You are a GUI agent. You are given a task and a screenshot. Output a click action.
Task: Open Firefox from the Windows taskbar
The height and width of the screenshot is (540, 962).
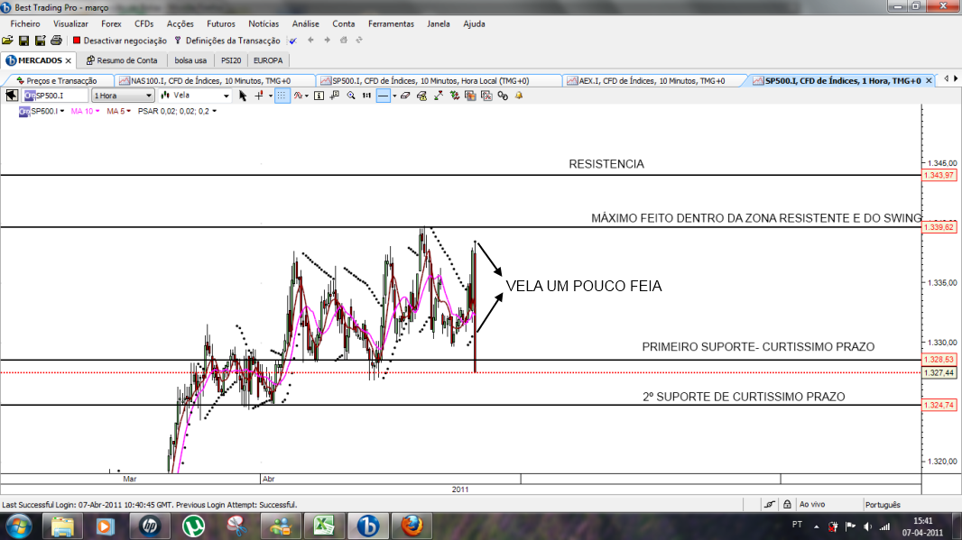[x=412, y=525]
